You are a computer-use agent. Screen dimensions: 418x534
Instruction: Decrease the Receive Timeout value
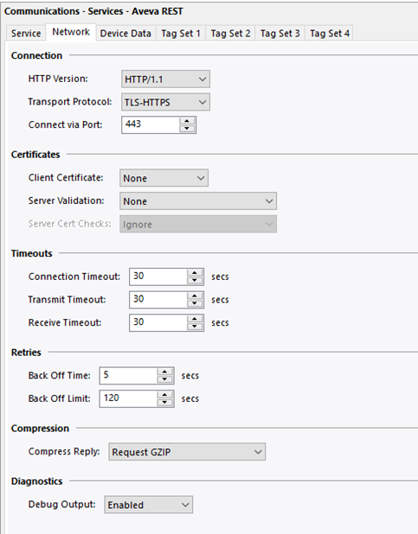(195, 327)
